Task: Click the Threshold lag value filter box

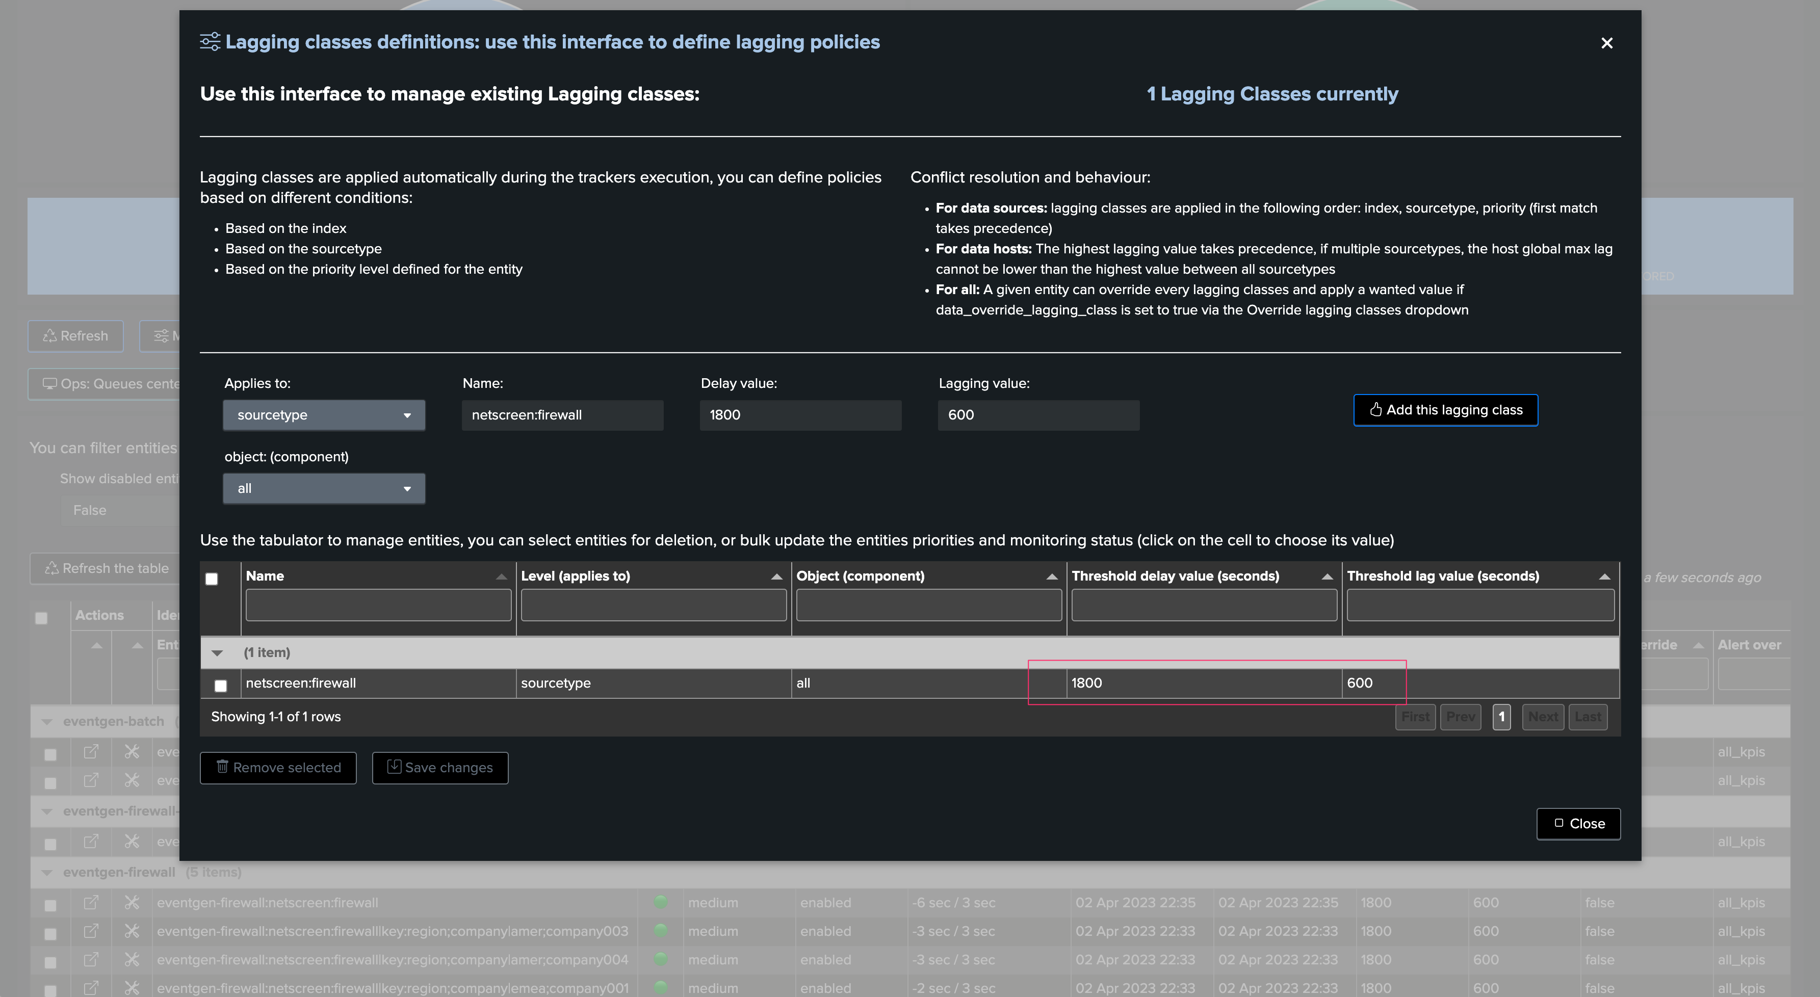Action: [x=1480, y=606]
